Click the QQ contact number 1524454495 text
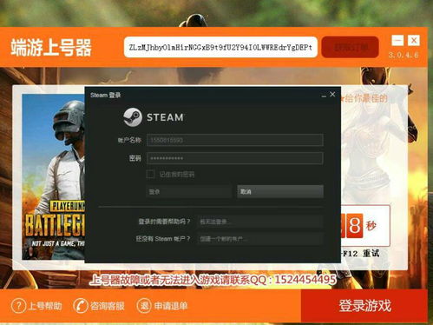Screen dimensions: 433x325 pyautogui.click(x=305, y=280)
